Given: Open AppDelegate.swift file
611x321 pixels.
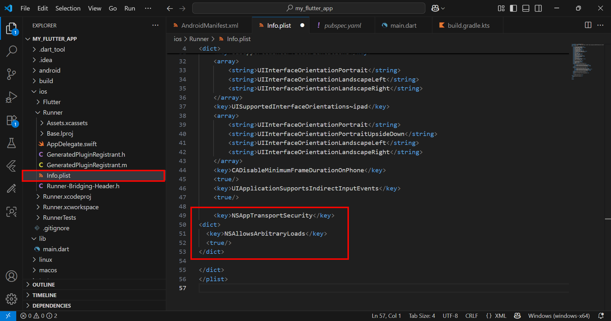Looking at the screenshot, I should tap(94, 144).
